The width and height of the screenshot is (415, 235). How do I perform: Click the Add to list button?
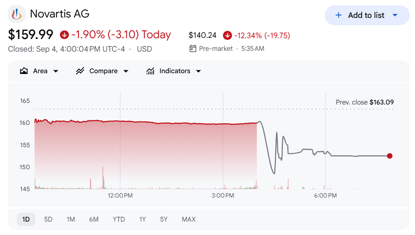point(367,15)
